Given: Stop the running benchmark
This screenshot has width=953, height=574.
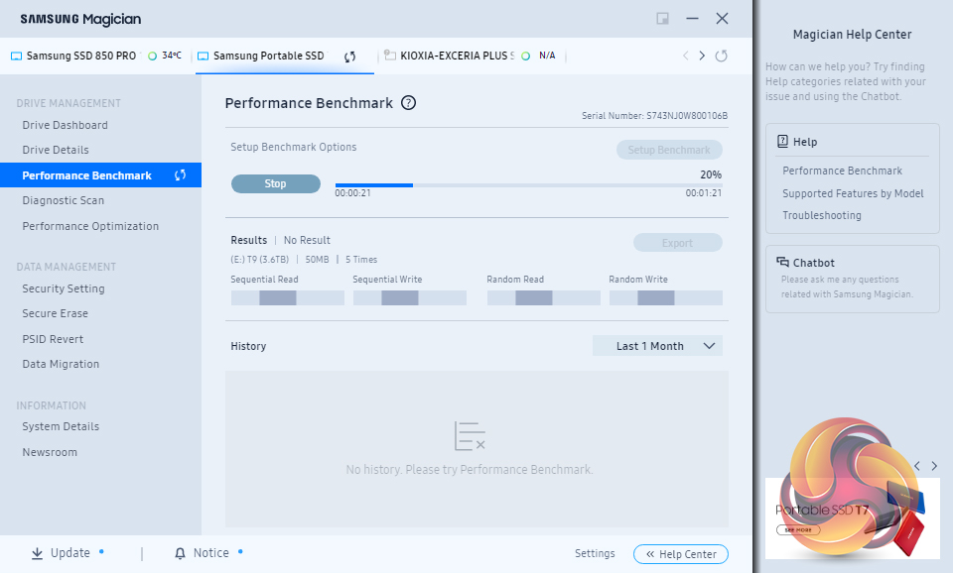Looking at the screenshot, I should [275, 183].
